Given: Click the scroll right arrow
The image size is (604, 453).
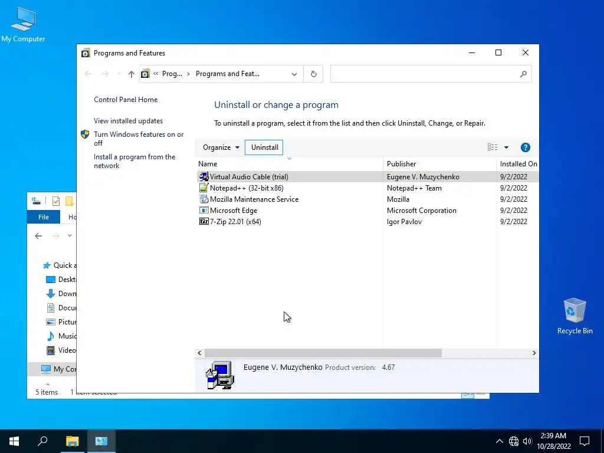Looking at the screenshot, I should click(534, 353).
